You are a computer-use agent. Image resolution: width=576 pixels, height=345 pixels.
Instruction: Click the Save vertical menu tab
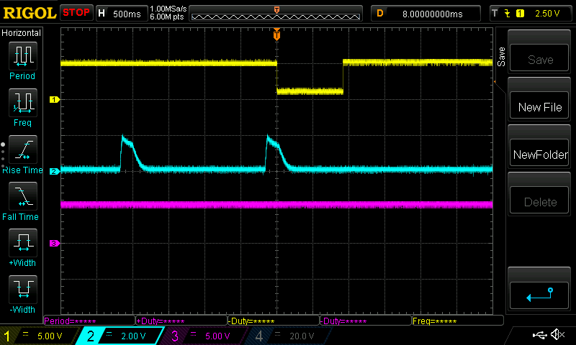coord(501,57)
